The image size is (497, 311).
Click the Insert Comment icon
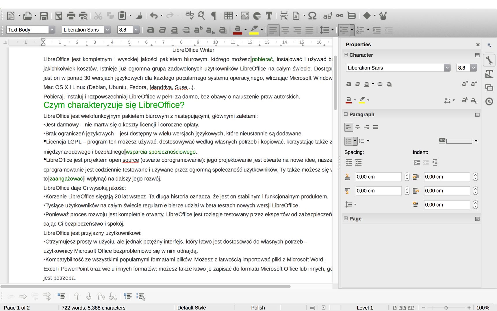click(x=352, y=16)
